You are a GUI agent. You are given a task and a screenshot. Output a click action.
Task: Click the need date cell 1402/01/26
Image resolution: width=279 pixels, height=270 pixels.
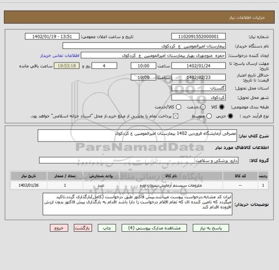[x=29, y=185]
